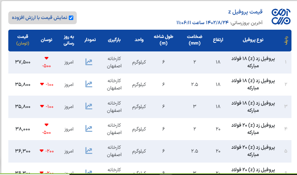Click the نوسان column header

click(x=47, y=40)
